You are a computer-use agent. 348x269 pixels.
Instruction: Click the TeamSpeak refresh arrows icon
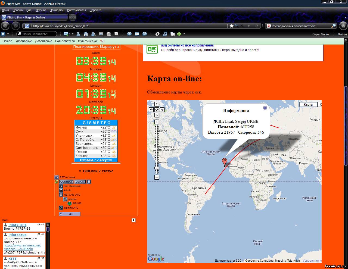57,182
